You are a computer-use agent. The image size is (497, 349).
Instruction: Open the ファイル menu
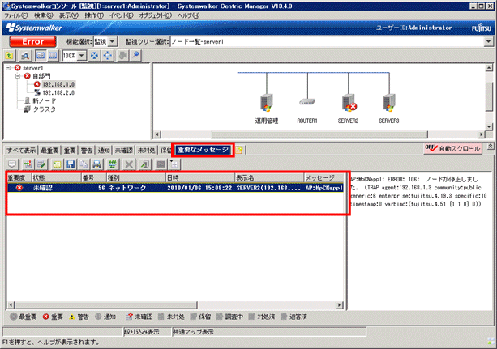pos(16,15)
